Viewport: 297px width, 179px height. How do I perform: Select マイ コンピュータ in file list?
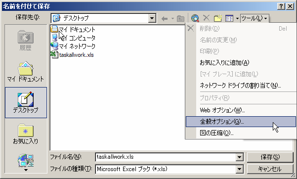point(73,38)
